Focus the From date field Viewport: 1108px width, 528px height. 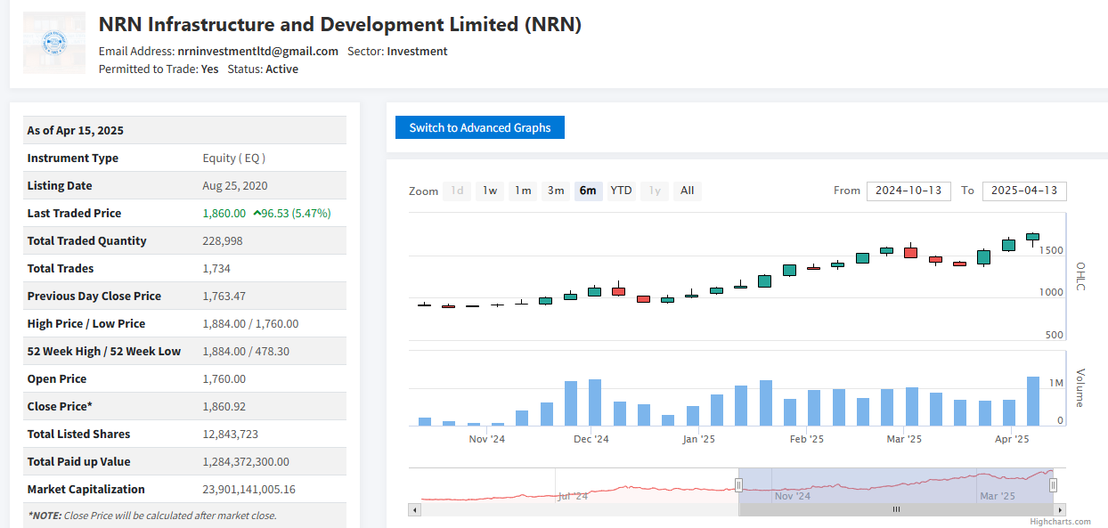(908, 191)
